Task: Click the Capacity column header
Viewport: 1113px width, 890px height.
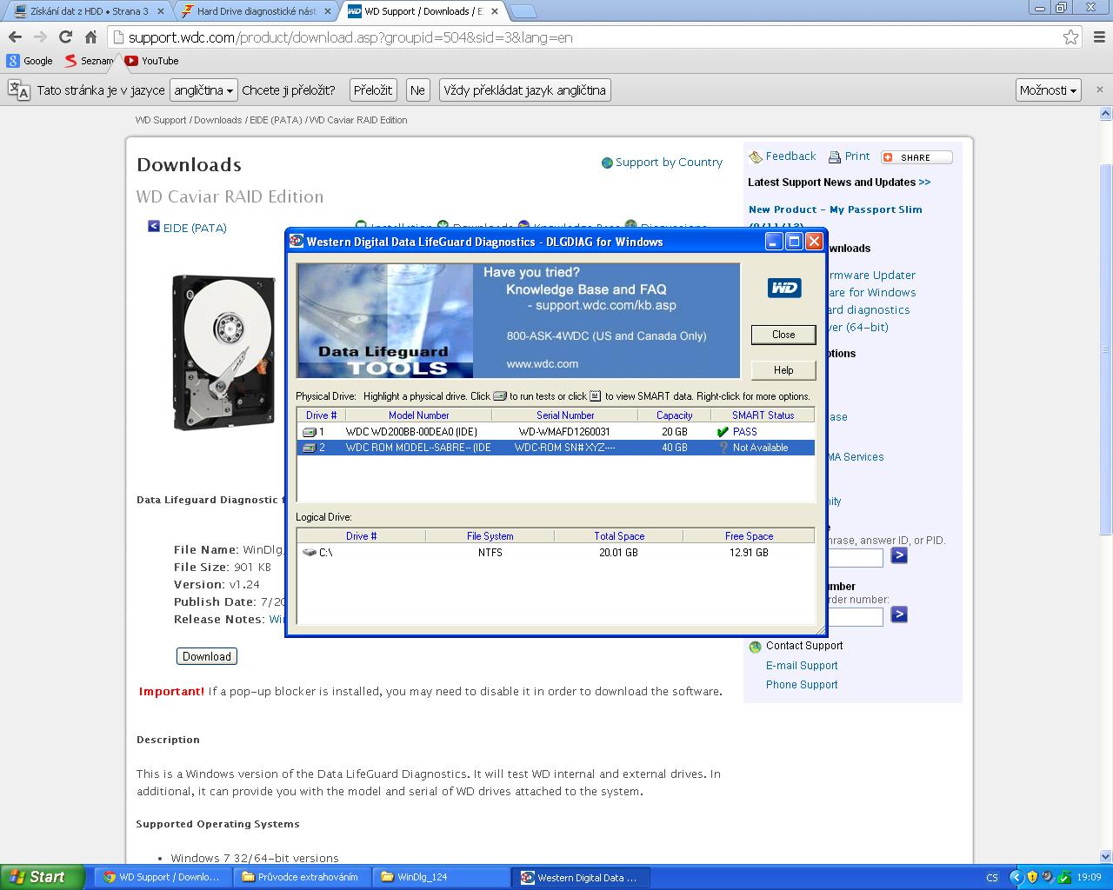Action: click(675, 415)
